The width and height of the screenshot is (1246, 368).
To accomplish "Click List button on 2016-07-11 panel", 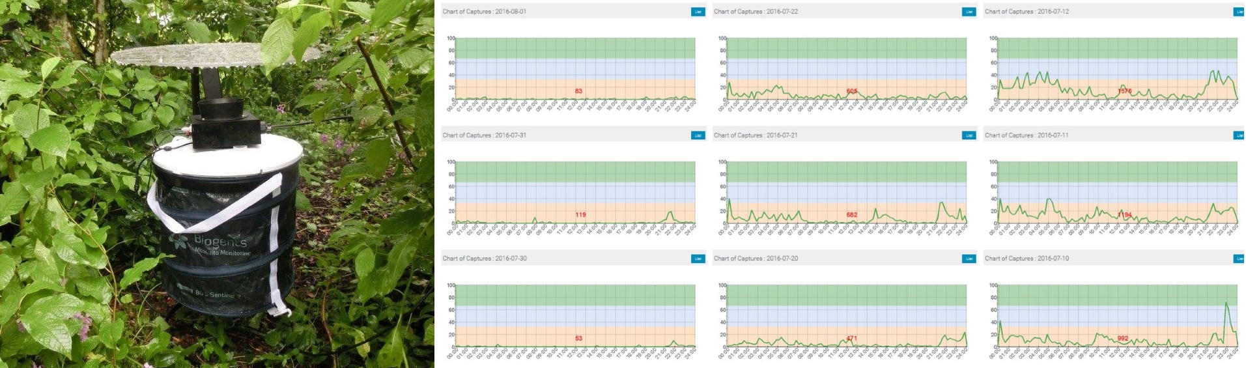I will [x=1239, y=135].
